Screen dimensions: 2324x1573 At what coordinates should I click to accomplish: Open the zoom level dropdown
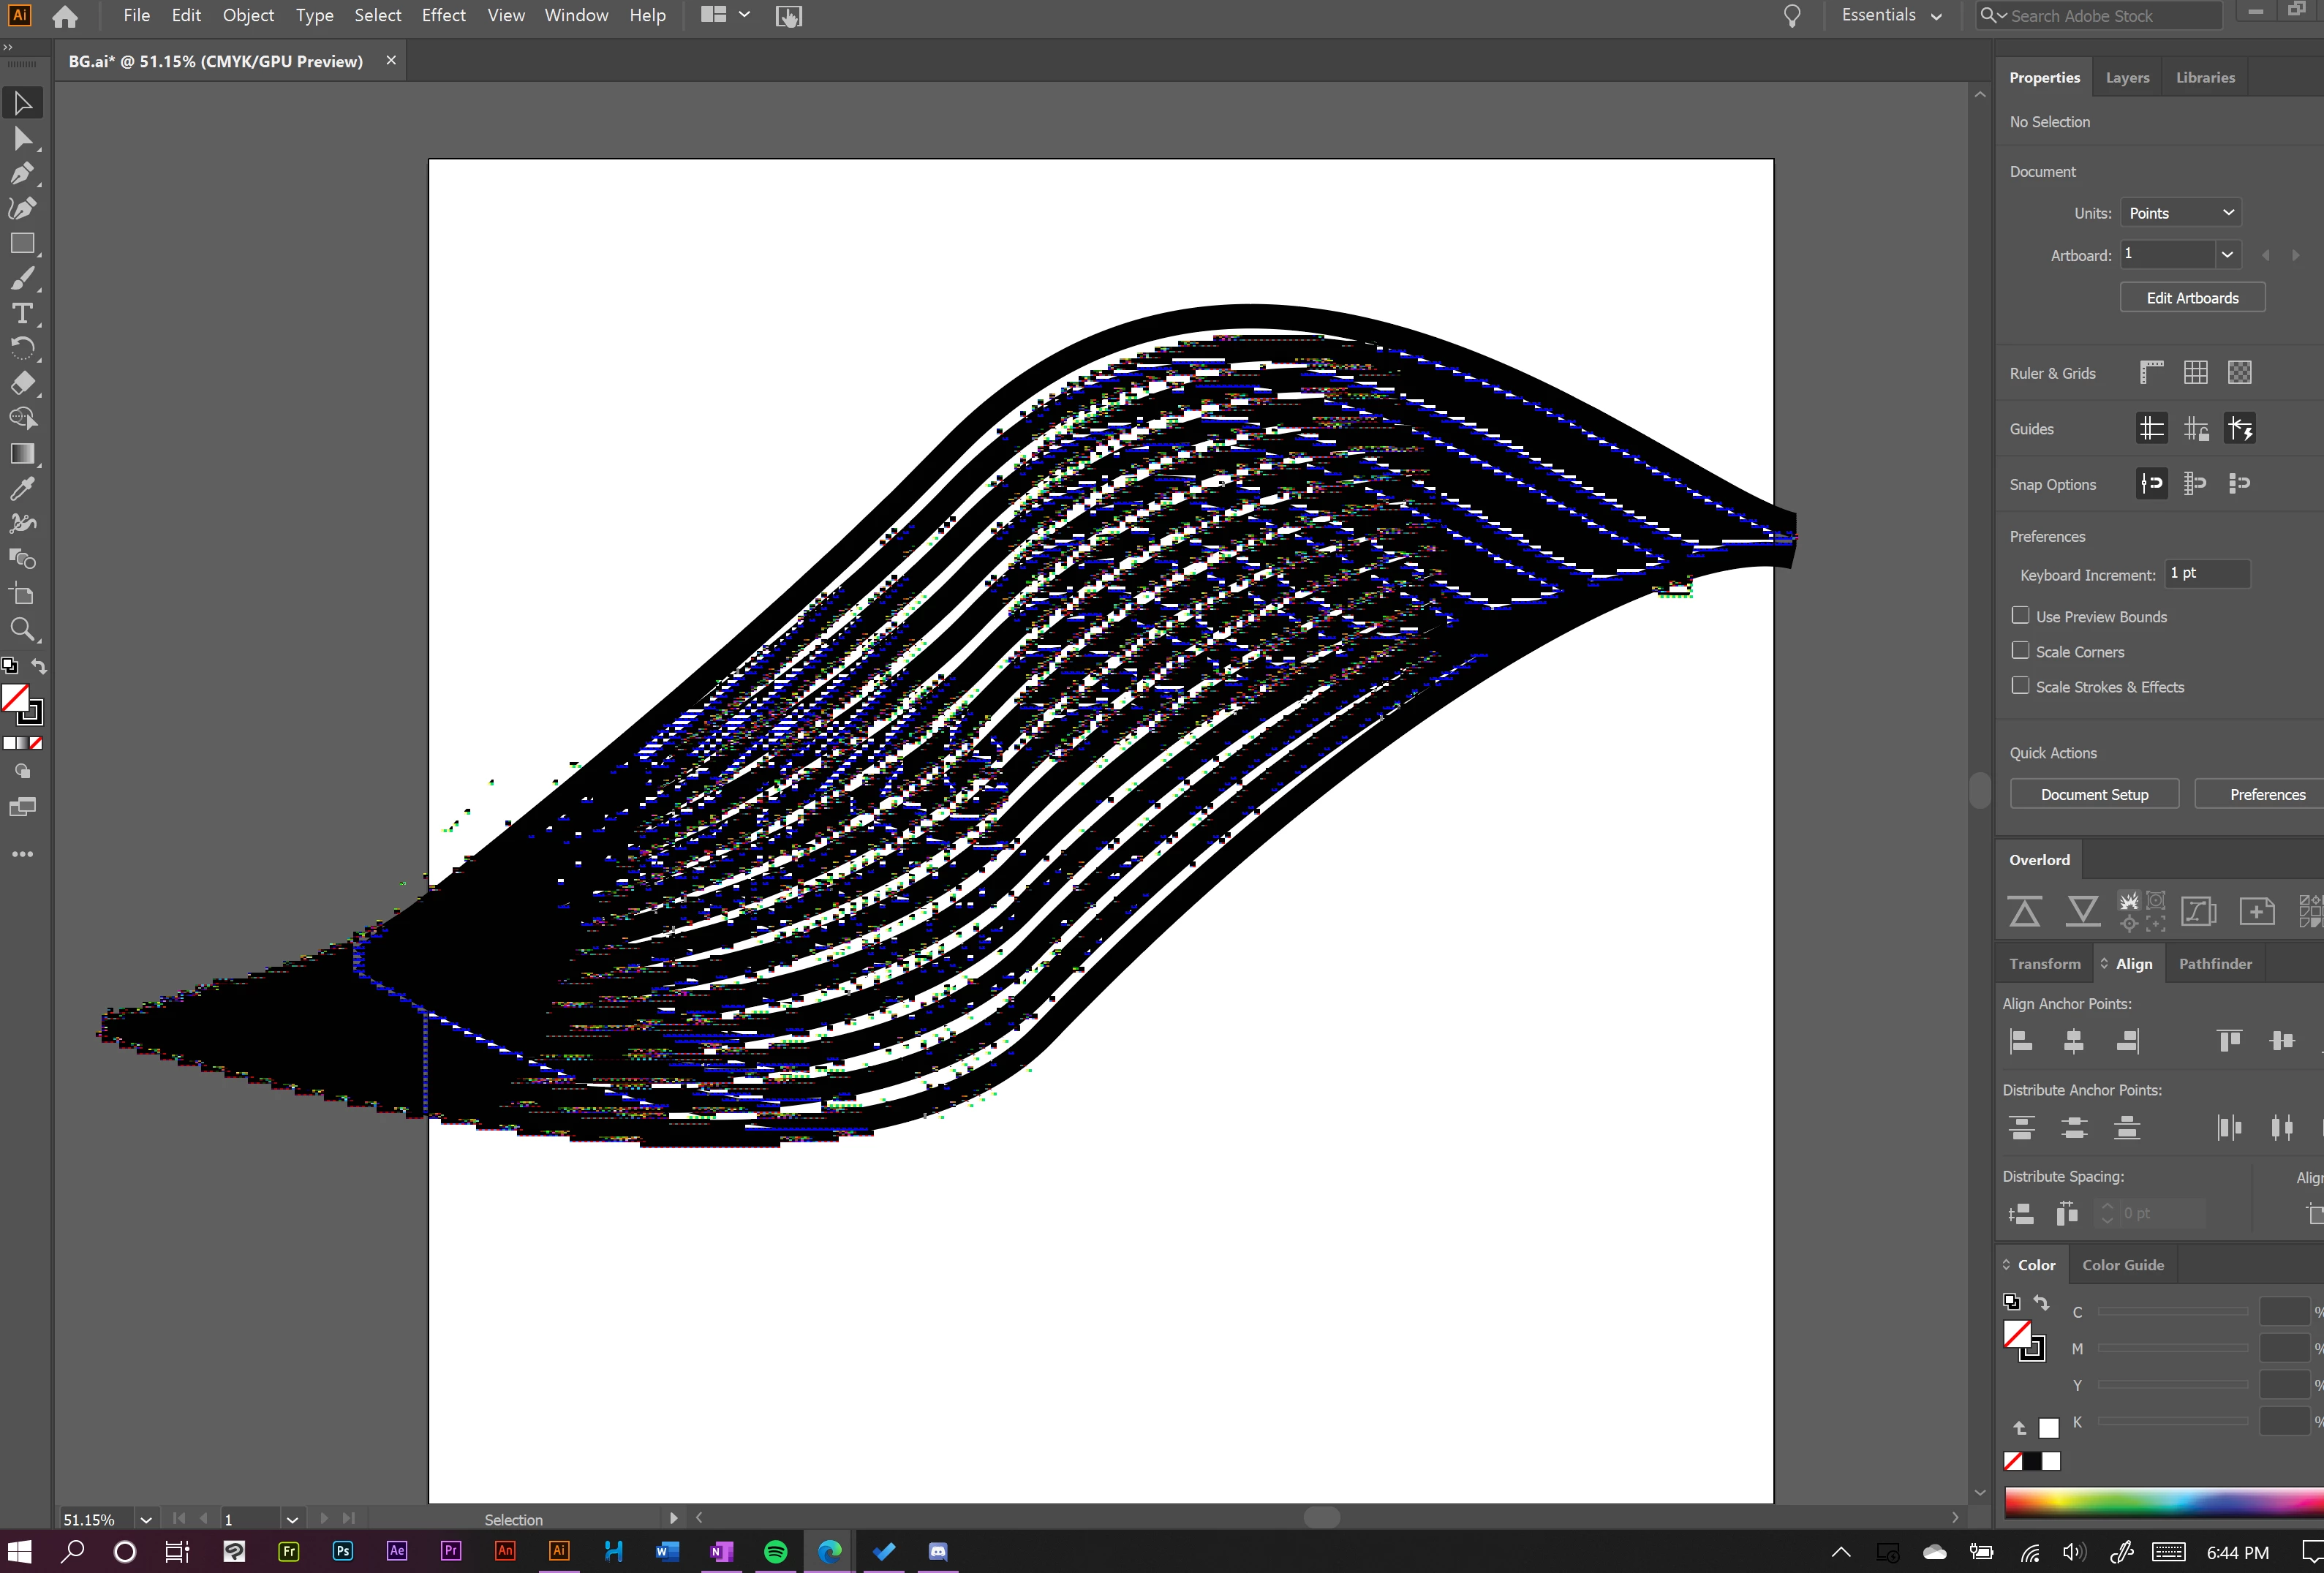click(146, 1519)
